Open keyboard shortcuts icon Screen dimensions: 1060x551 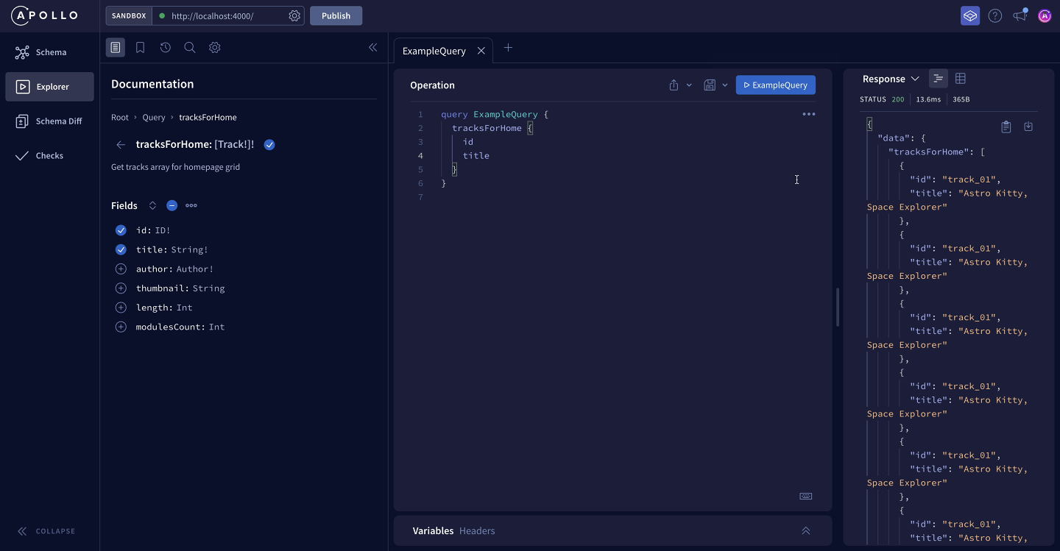click(806, 496)
